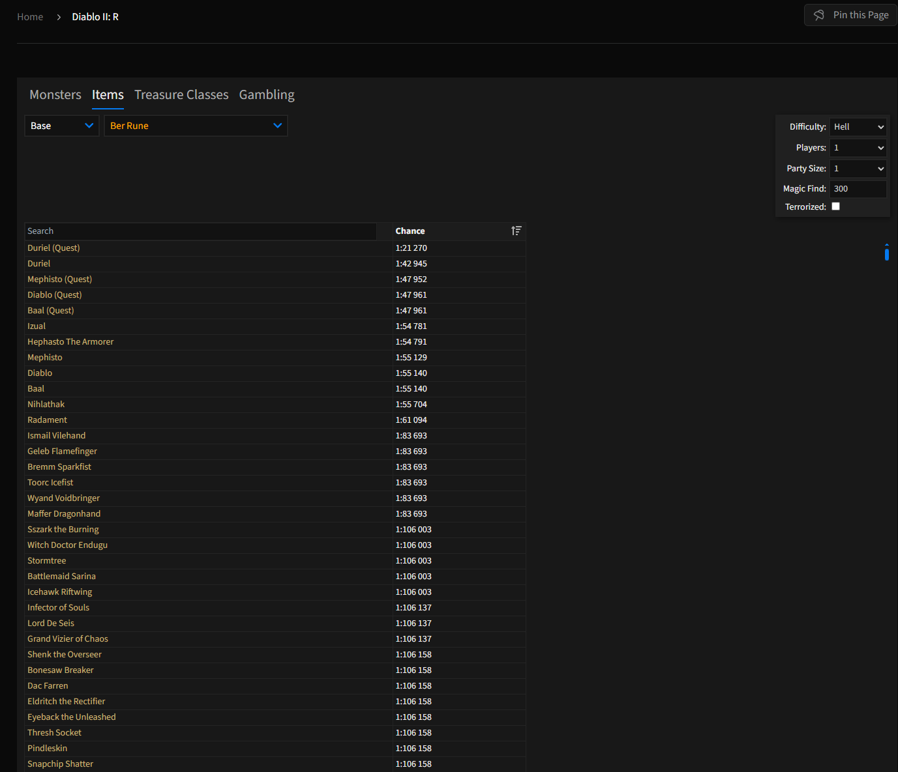Open the Icehawk Riftwing link

click(x=59, y=592)
